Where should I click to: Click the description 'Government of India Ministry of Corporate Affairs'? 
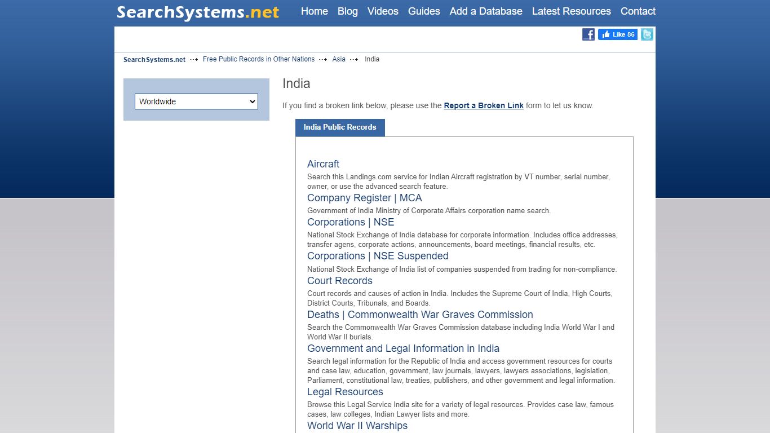(429, 211)
